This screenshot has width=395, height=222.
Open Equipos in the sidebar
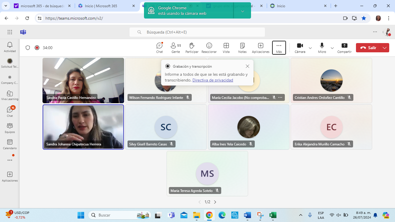[x=10, y=128]
